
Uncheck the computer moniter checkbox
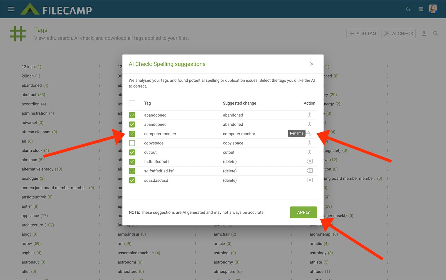[132, 134]
